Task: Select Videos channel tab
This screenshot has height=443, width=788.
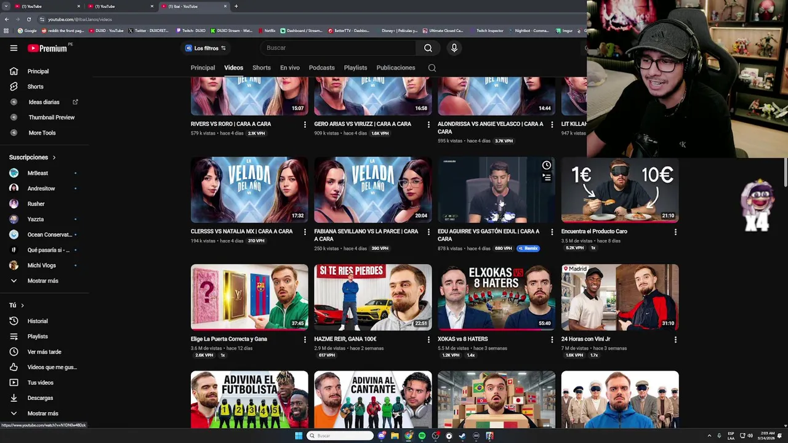Action: pos(233,68)
